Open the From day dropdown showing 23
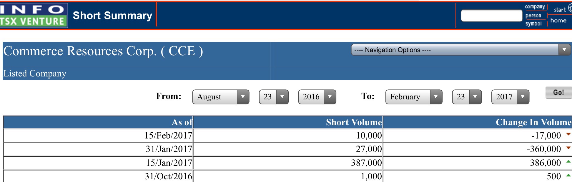This screenshot has width=572, height=182. coord(274,97)
